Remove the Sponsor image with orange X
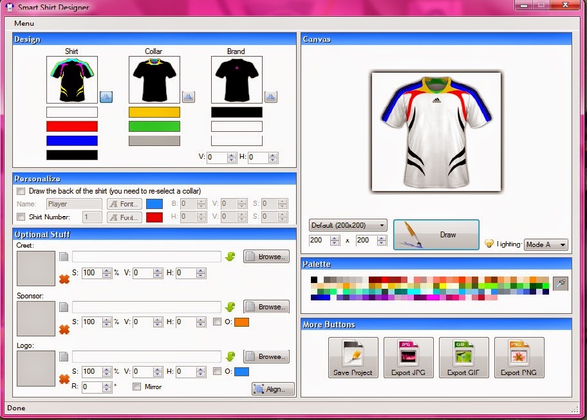Image resolution: width=587 pixels, height=420 pixels. pos(64,329)
